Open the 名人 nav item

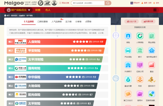point(48,10)
